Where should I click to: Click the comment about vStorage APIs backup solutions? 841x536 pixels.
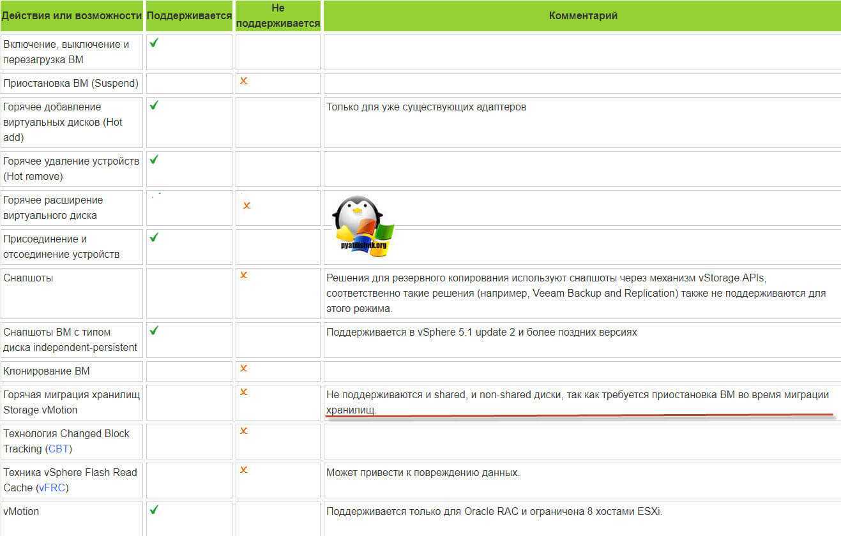pos(576,293)
